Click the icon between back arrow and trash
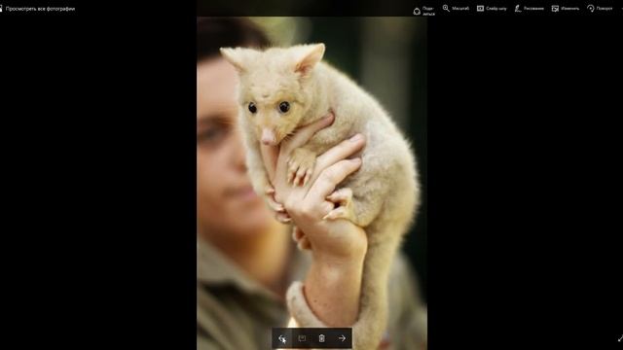 (302, 338)
